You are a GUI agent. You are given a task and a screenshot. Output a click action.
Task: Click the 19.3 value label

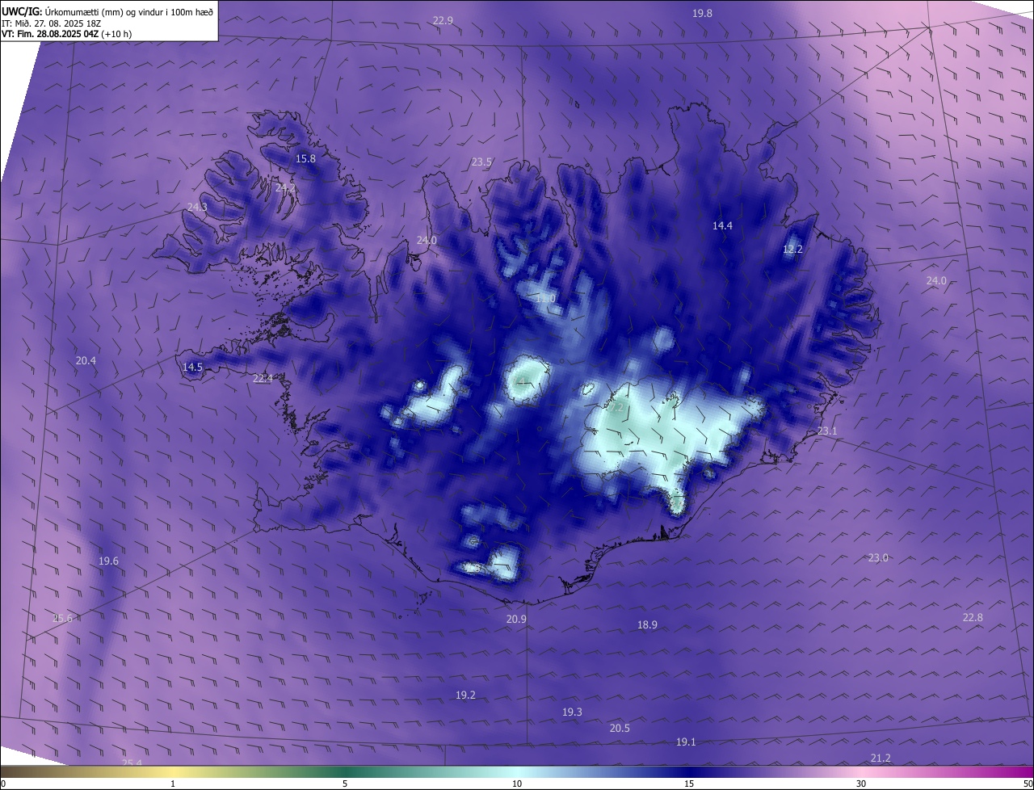point(572,712)
